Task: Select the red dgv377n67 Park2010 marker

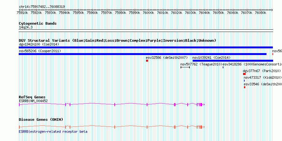Action: (244, 74)
